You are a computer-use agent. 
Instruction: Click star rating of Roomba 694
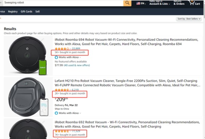(x=62, y=49)
